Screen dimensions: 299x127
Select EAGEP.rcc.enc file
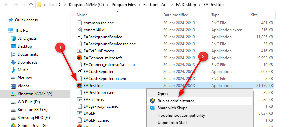click(96, 120)
